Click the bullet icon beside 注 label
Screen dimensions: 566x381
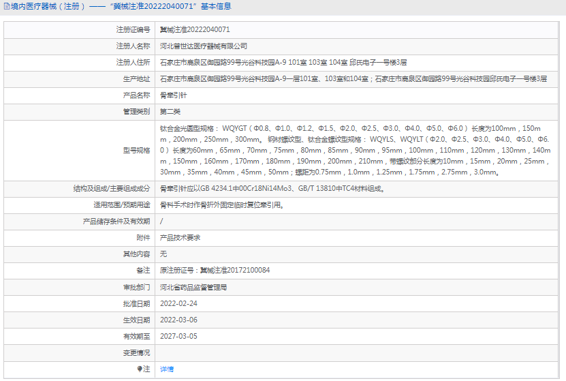click(x=140, y=369)
